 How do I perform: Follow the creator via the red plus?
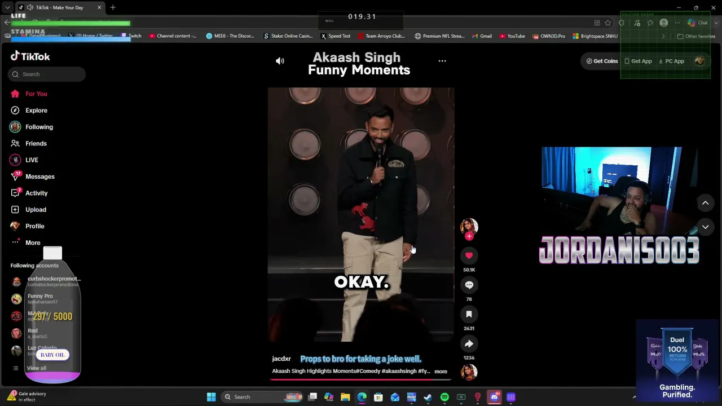[x=469, y=236]
